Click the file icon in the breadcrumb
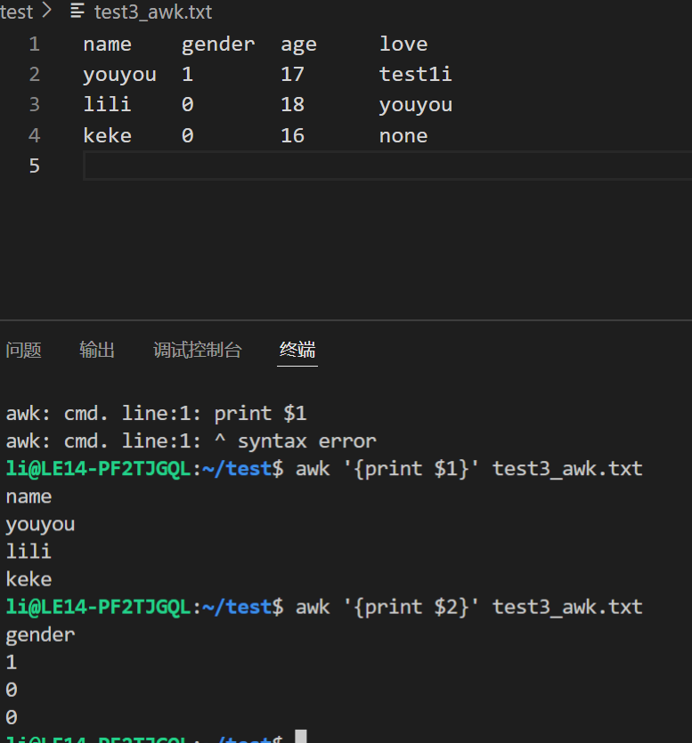The height and width of the screenshot is (743, 692). point(77,12)
